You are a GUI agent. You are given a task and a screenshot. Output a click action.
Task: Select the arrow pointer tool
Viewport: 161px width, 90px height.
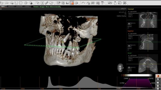click(x=38, y=3)
